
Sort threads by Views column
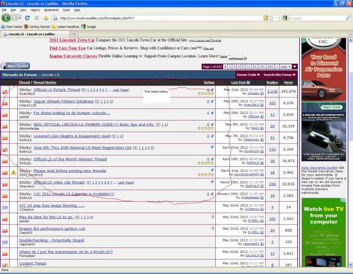289,83
